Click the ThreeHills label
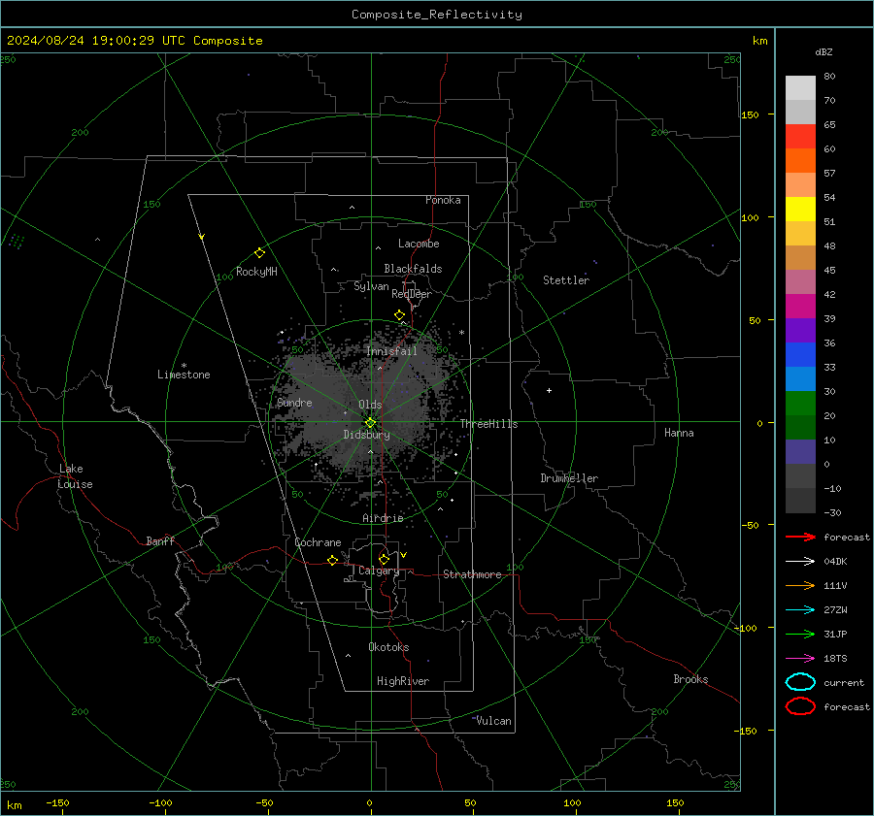This screenshot has height=816, width=874. [x=488, y=424]
